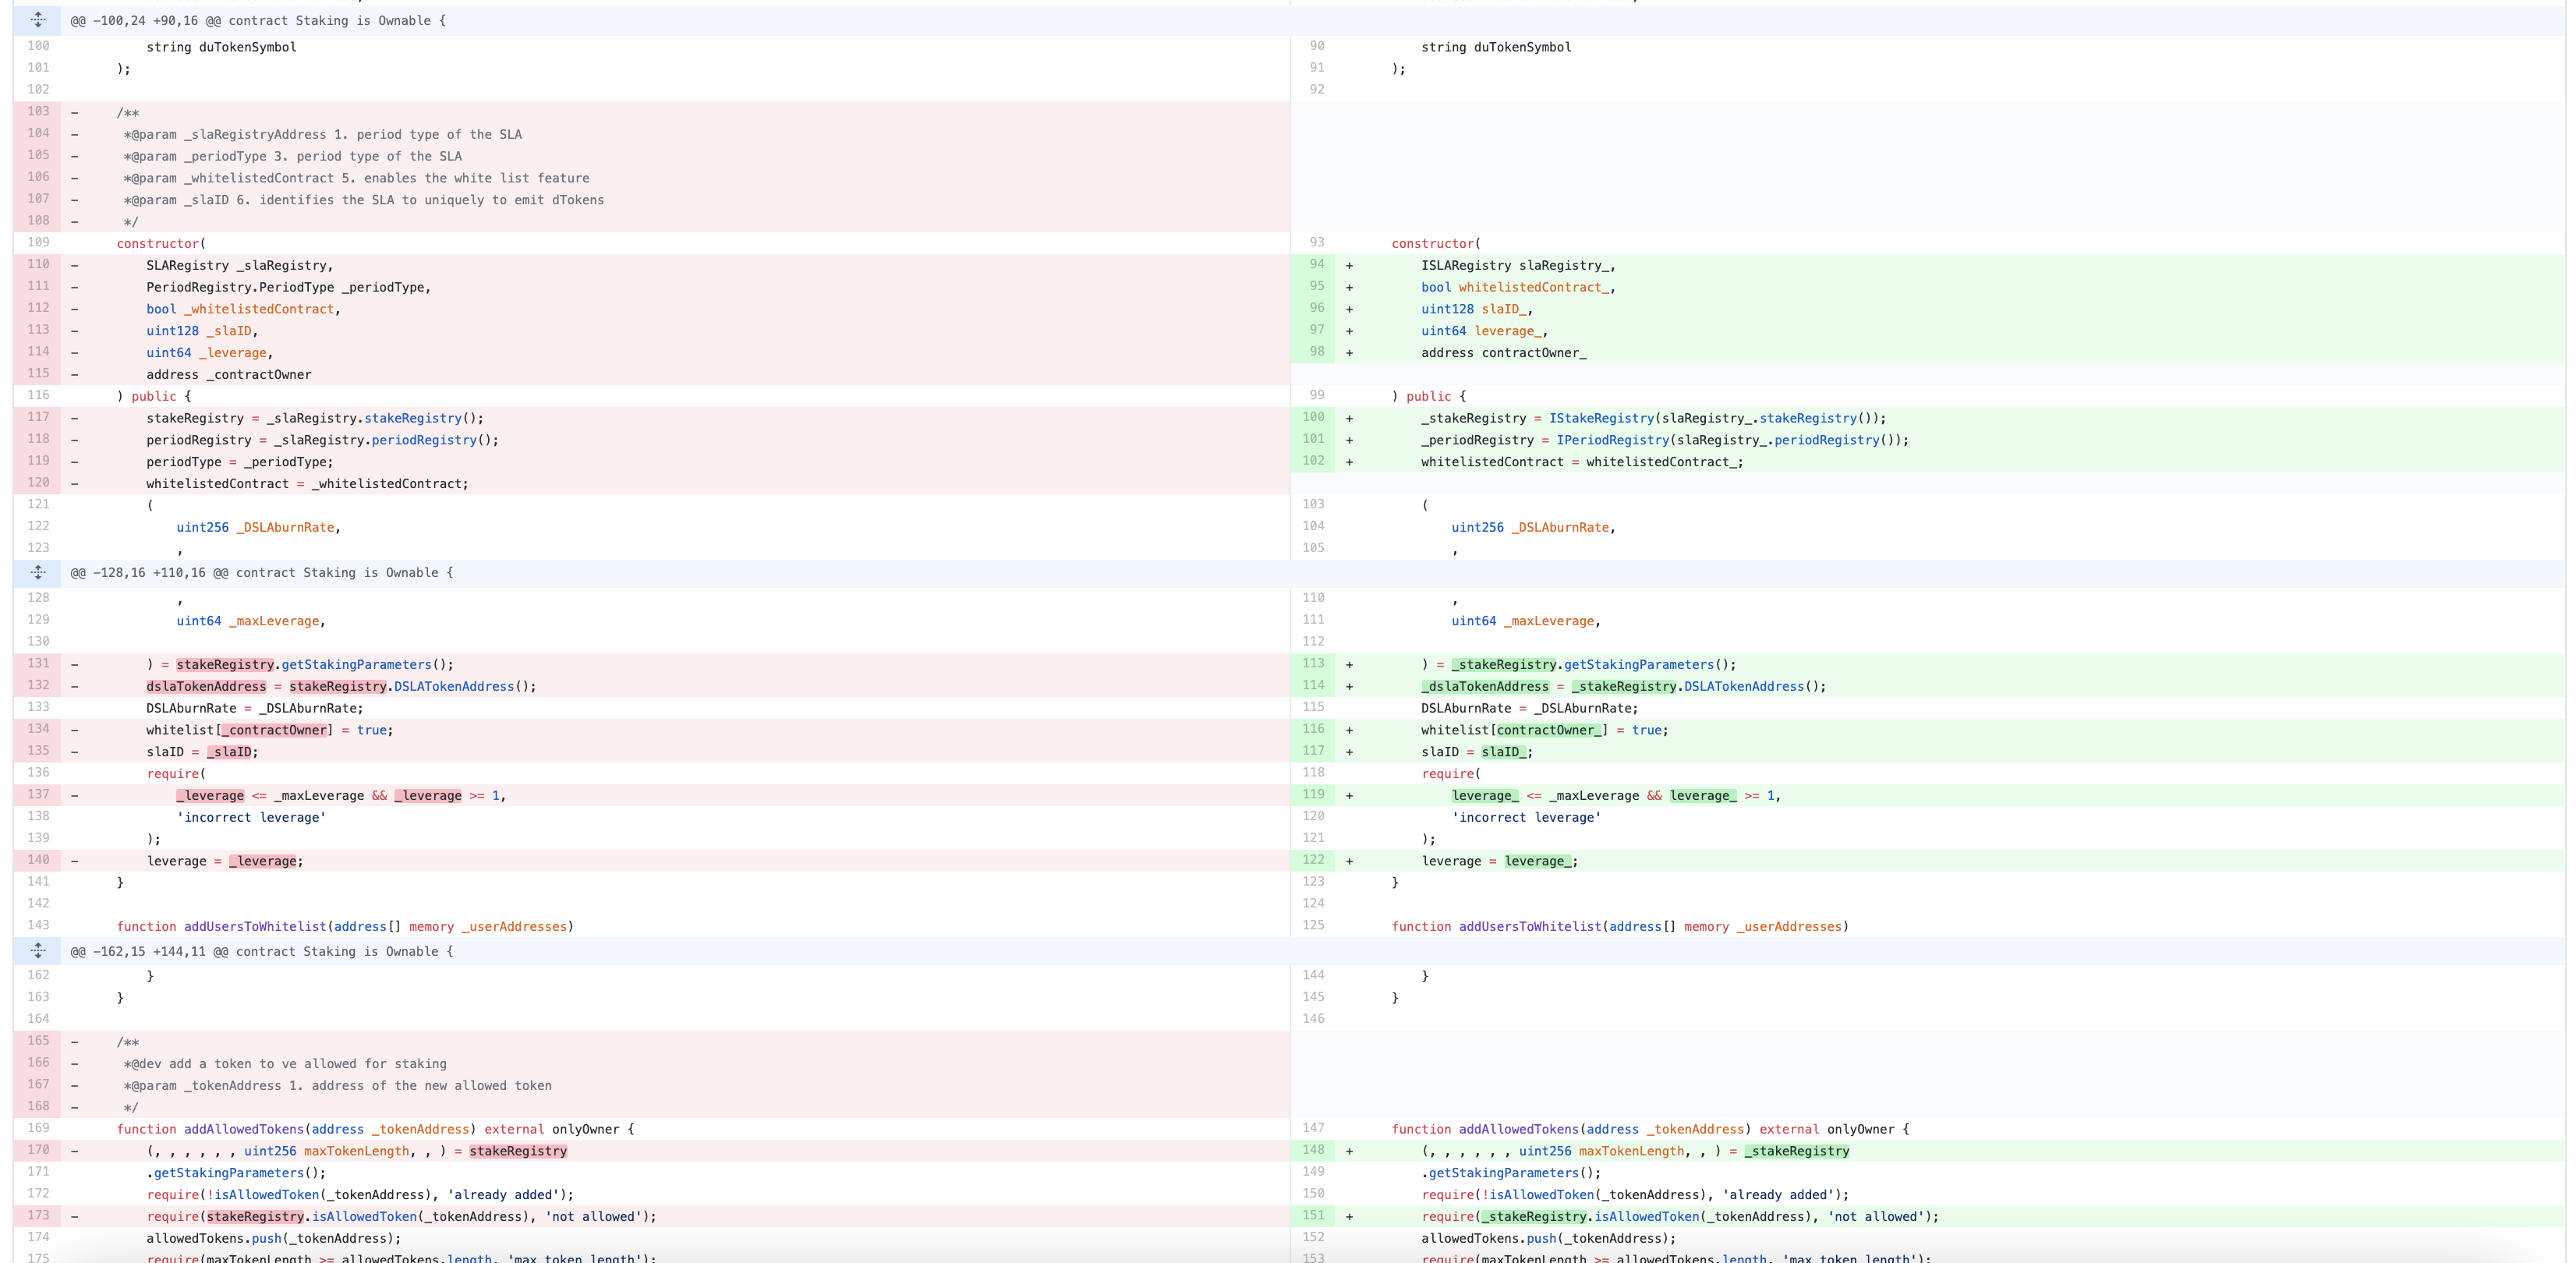Select removed line number 110 SLARegistry parameter

point(38,265)
